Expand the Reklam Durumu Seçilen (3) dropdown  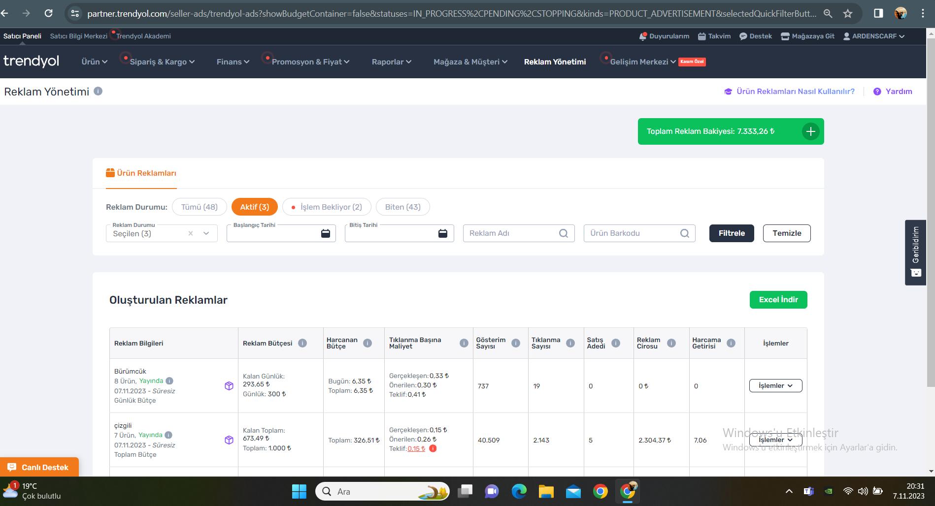coord(162,233)
